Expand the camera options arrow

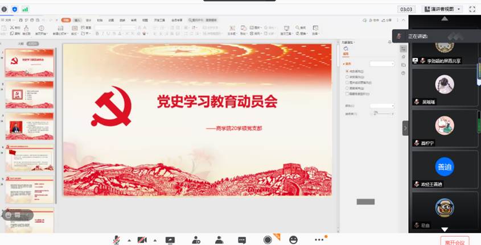(x=154, y=240)
